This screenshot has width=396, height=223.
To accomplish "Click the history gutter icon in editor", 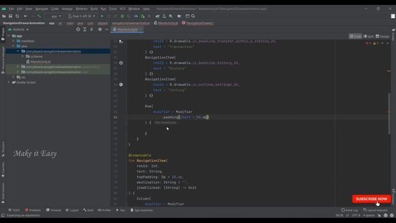I will pos(121,63).
